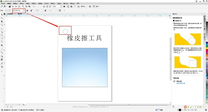Open the Snap To dropdown arrow

[86, 7]
